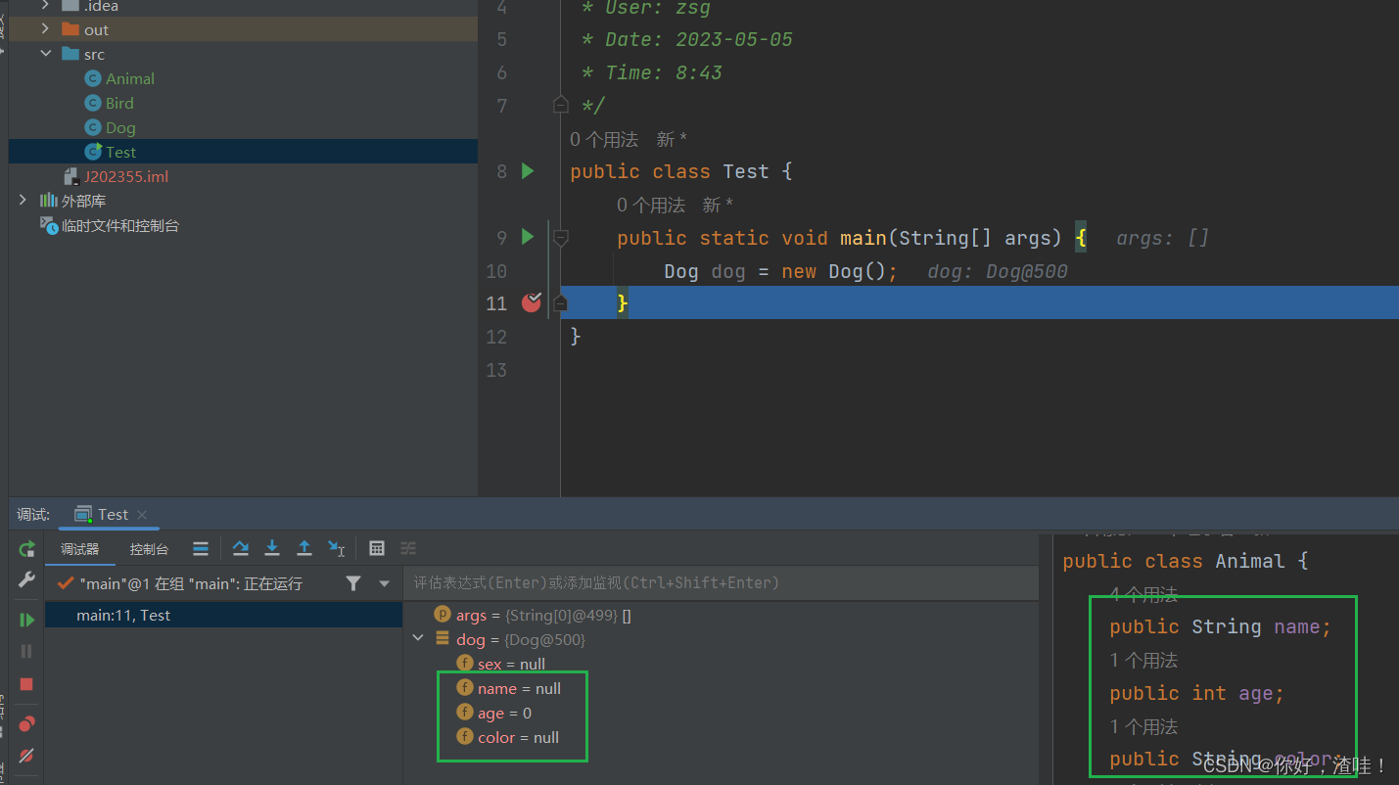The height and width of the screenshot is (785, 1399).
Task: Click the 外部库 library icon
Action: (x=48, y=201)
